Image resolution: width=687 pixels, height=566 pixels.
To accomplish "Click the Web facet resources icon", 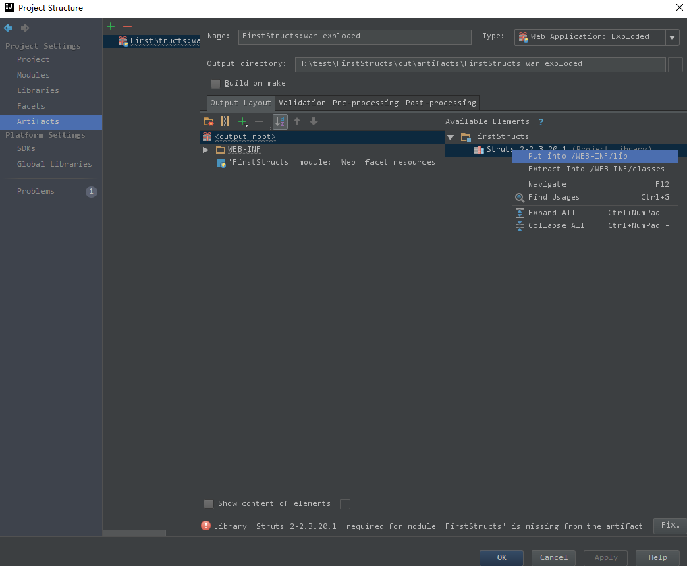I will click(x=221, y=163).
